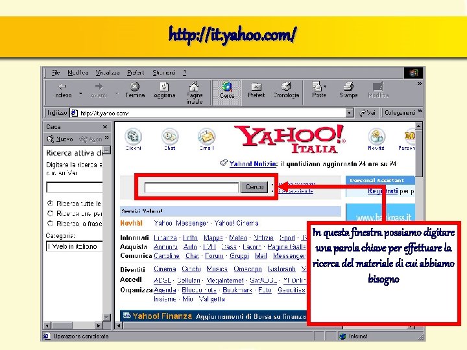Select the 'Ricerca una par' radio option

pyautogui.click(x=50, y=213)
